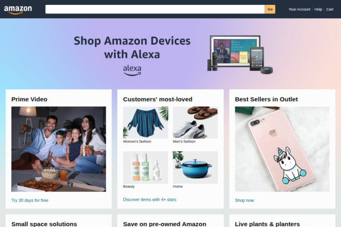Select the Men's fashion sneakers thumbnail

tap(195, 122)
